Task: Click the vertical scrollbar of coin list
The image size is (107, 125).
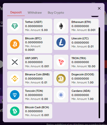Action: click(99, 73)
